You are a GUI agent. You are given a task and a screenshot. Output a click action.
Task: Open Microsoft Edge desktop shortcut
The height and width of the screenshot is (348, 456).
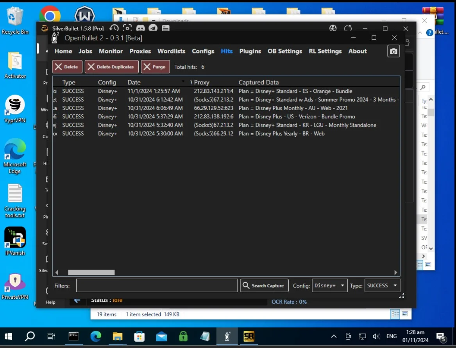pyautogui.click(x=15, y=156)
